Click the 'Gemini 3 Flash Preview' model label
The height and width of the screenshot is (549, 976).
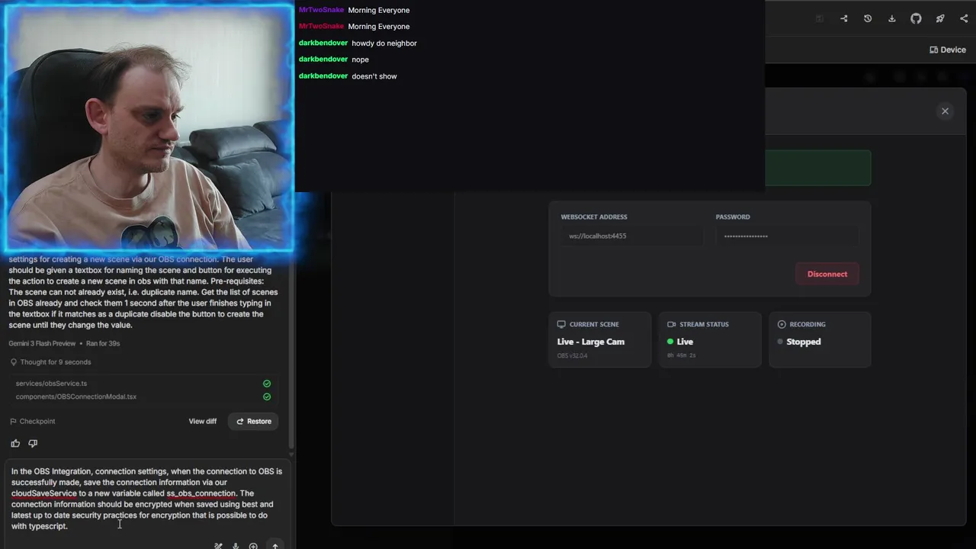[x=42, y=343]
